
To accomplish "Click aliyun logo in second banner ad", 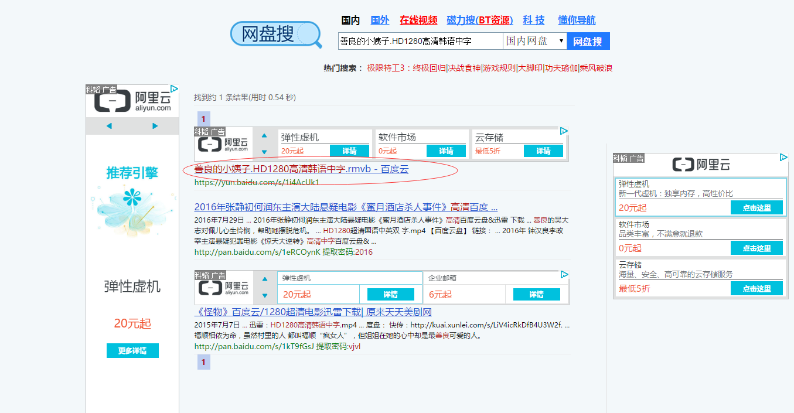I will click(223, 288).
